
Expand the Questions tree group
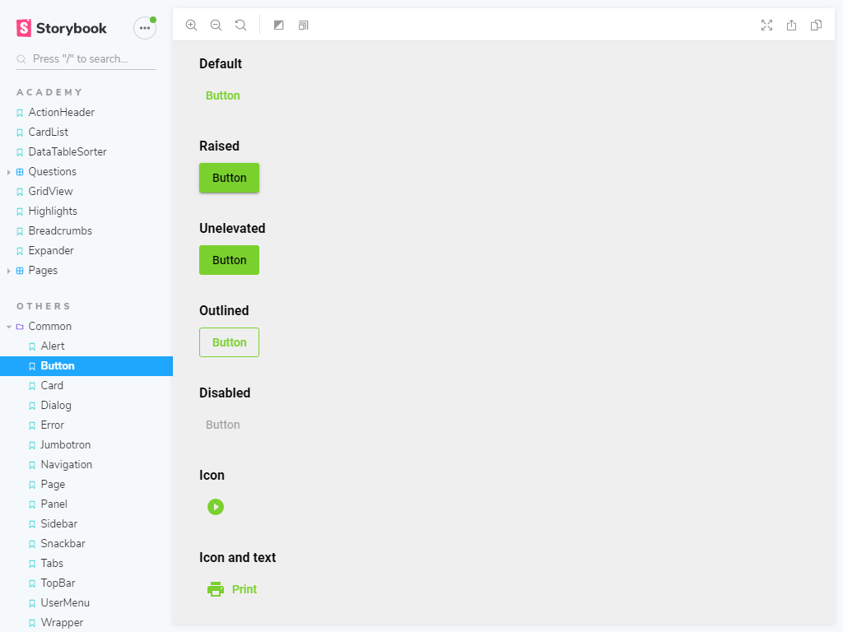click(x=52, y=172)
